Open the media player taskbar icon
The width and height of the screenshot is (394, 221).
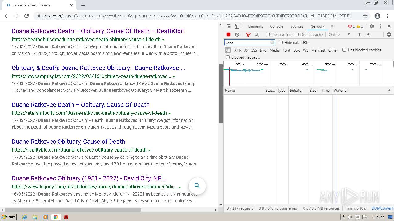click(45, 217)
